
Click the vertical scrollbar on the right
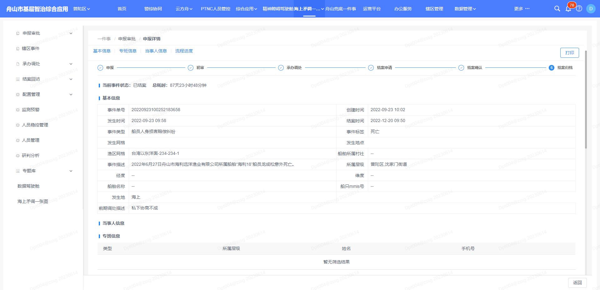[x=586, y=100]
